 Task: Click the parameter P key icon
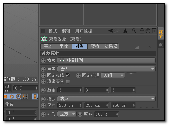[x=18, y=96]
